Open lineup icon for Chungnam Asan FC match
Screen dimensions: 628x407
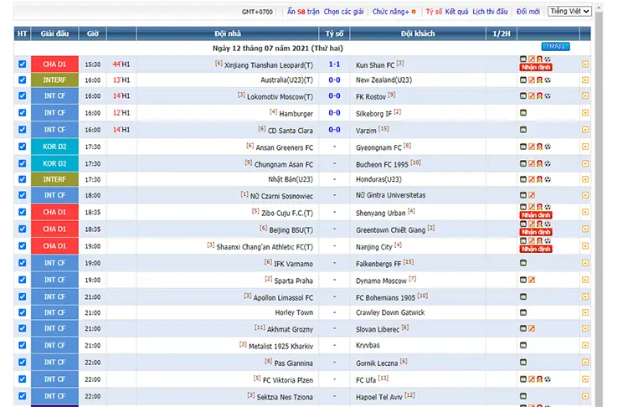[539, 163]
